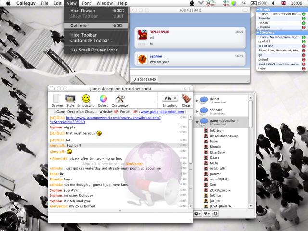308x231 pixels.
Task: Click the laughing emoticon in Aimy|afk's message
Action: [69, 152]
